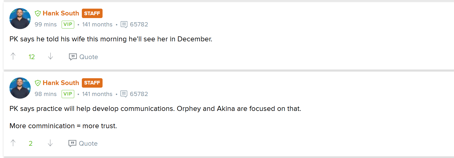Click the VIP badge in second post

tap(68, 94)
